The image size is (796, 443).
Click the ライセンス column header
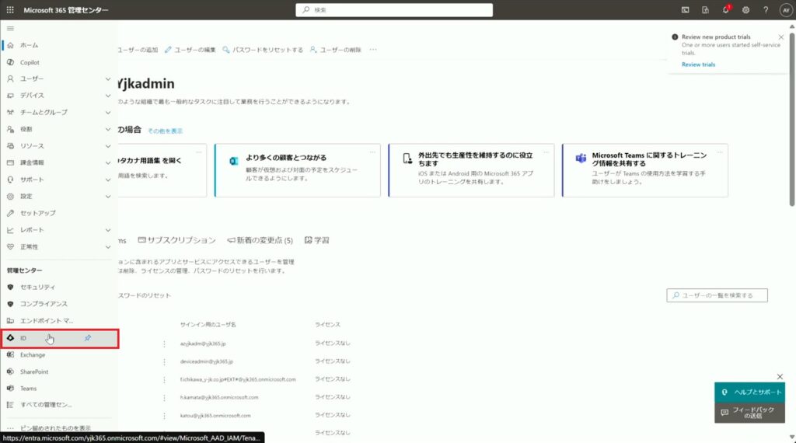(x=327, y=325)
